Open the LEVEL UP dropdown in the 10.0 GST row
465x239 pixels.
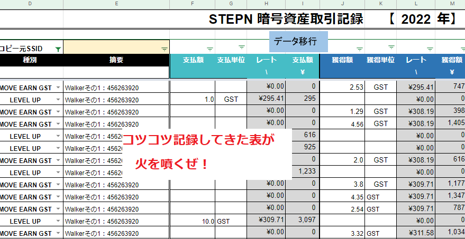click(58, 221)
